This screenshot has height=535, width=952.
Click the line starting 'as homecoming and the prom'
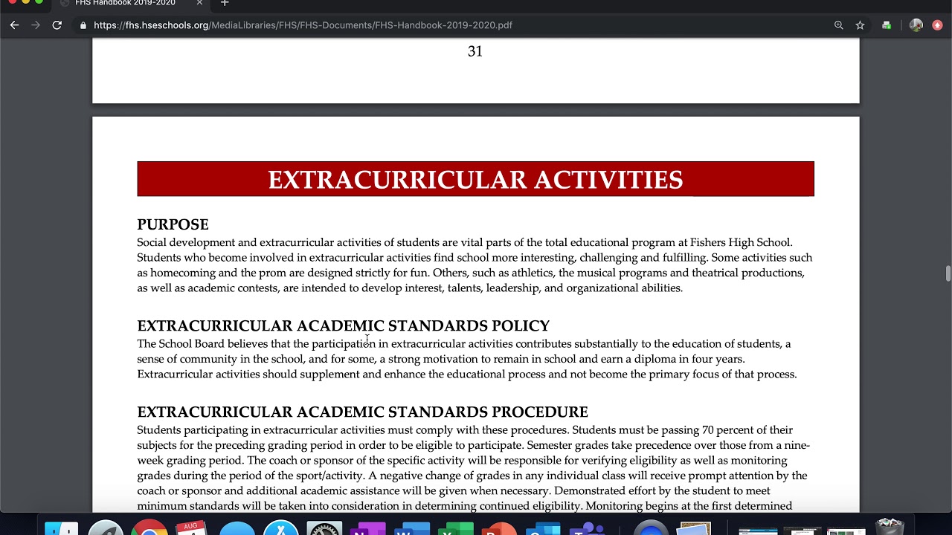[471, 273]
